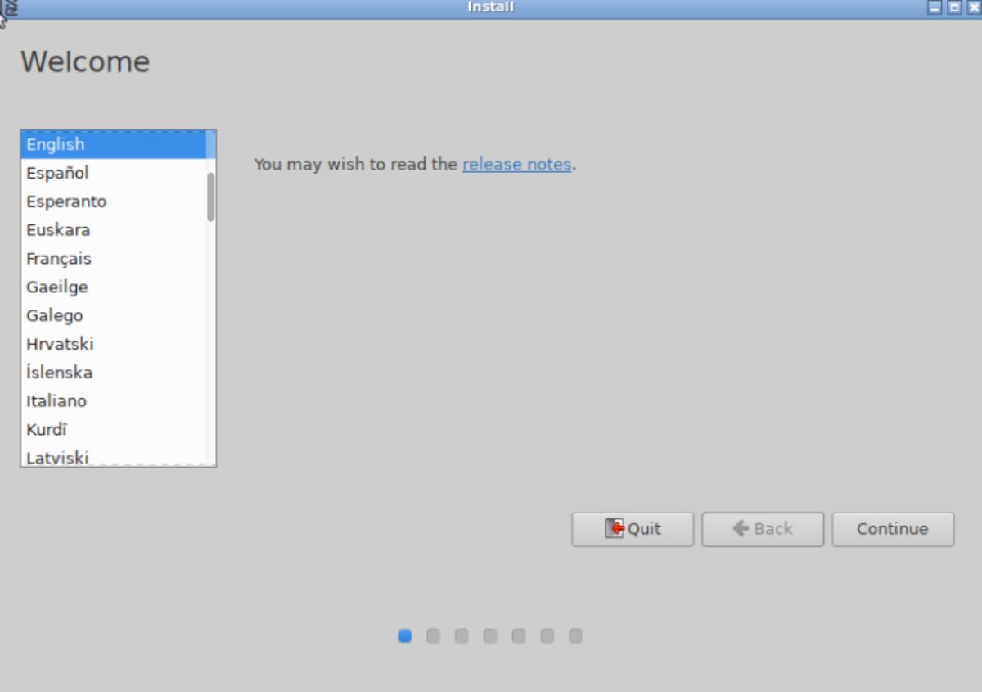Image resolution: width=982 pixels, height=692 pixels.
Task: Click the last progress dot indicator
Action: pyautogui.click(x=576, y=636)
